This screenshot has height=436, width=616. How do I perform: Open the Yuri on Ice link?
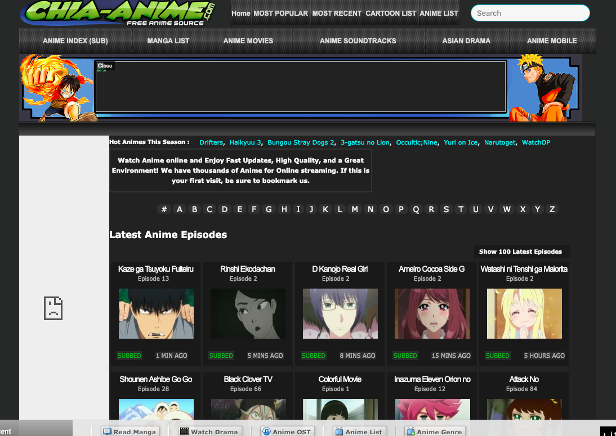[461, 142]
